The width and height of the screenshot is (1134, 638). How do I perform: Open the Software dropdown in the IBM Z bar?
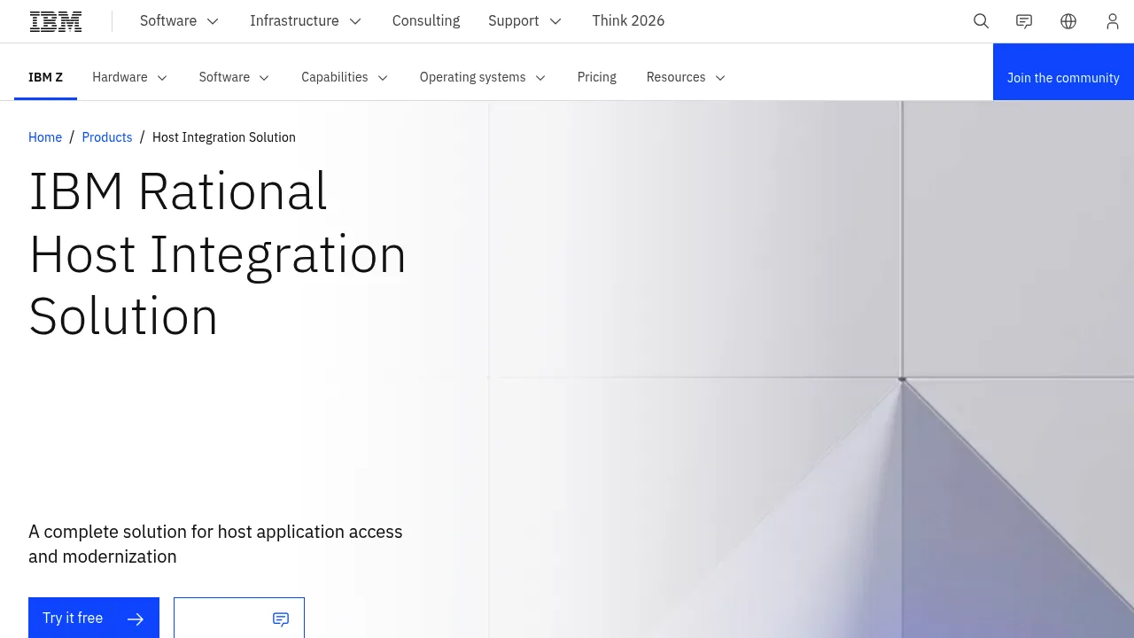[x=234, y=77]
